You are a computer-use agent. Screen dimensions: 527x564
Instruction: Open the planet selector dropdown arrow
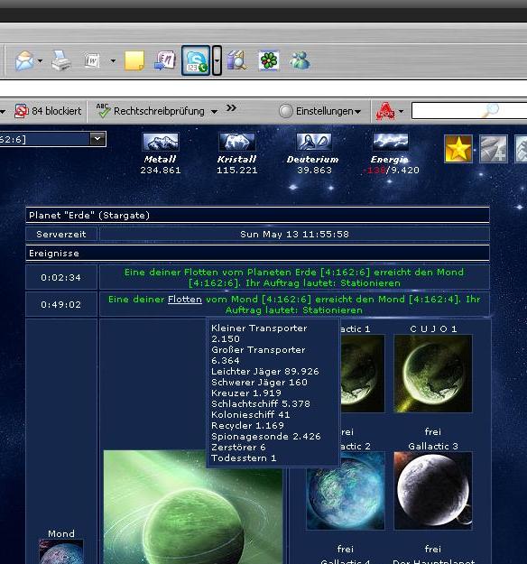pyautogui.click(x=97, y=139)
